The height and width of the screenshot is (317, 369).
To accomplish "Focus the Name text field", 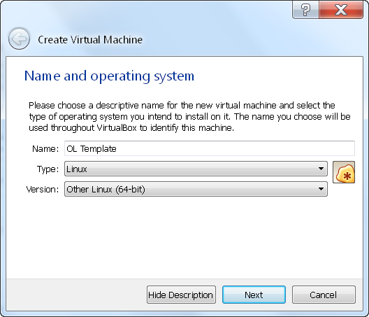I will [210, 148].
